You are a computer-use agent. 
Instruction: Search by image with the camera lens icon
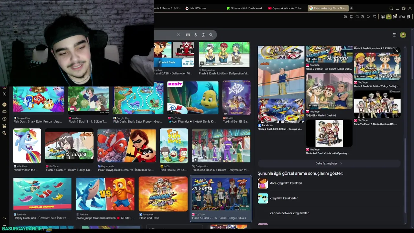pyautogui.click(x=203, y=35)
